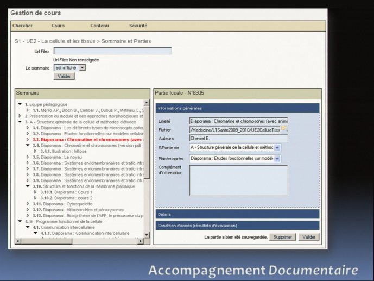
Task: Open the Cours menu
Action: [x=58, y=26]
